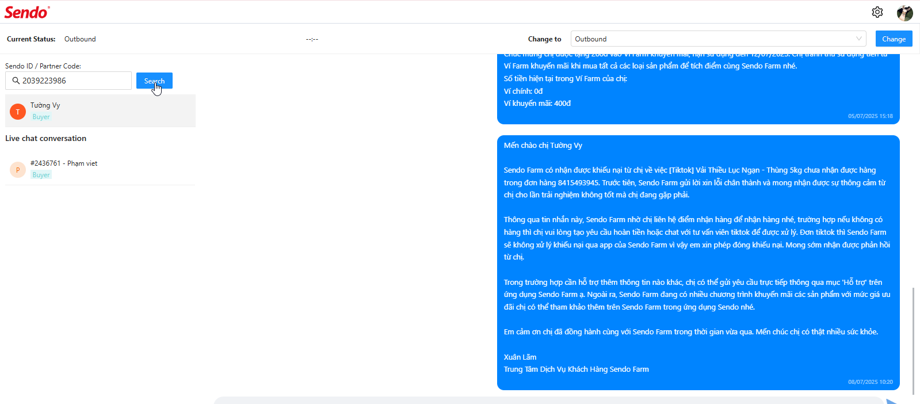Image resolution: width=920 pixels, height=404 pixels.
Task: Click the dropdown chevron next to Outbound
Action: point(858,39)
